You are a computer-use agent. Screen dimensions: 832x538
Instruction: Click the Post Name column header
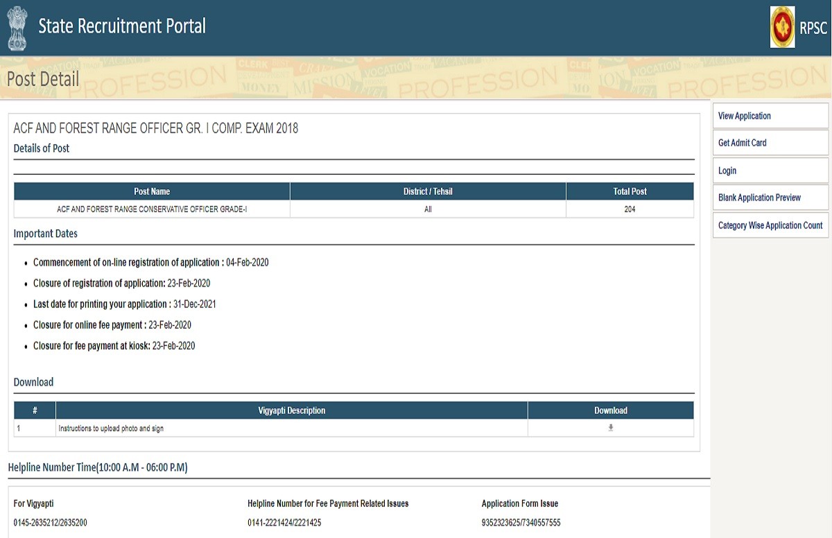pos(152,191)
